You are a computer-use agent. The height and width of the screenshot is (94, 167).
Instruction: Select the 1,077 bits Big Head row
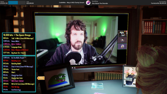pyautogui.click(x=14, y=53)
